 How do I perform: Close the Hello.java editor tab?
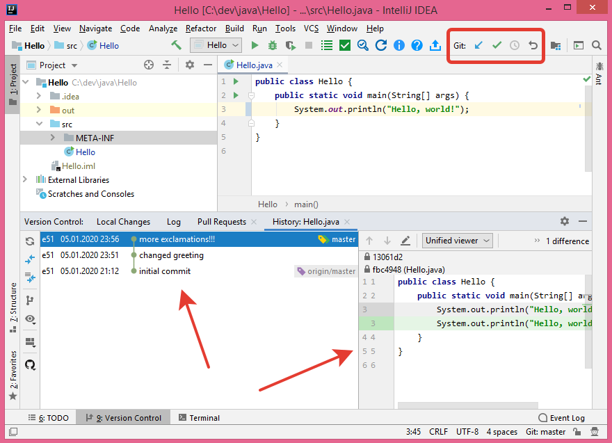point(280,65)
